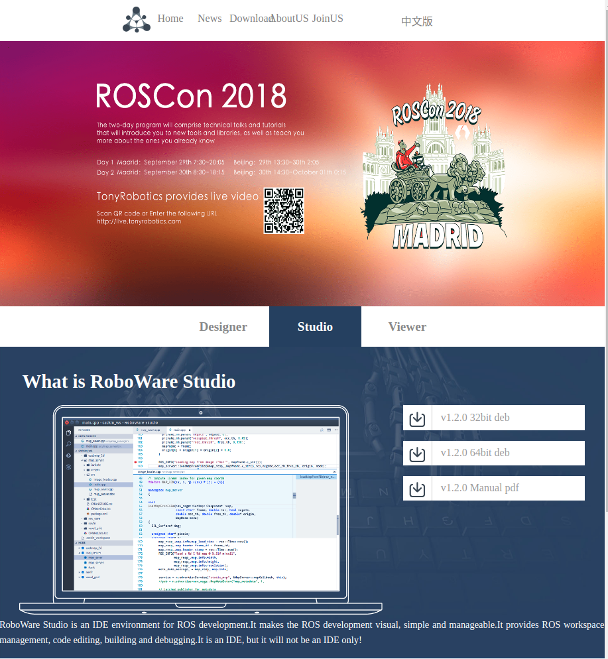Download v1.2.0 32bit deb package
608x659 pixels.
[x=494, y=418]
